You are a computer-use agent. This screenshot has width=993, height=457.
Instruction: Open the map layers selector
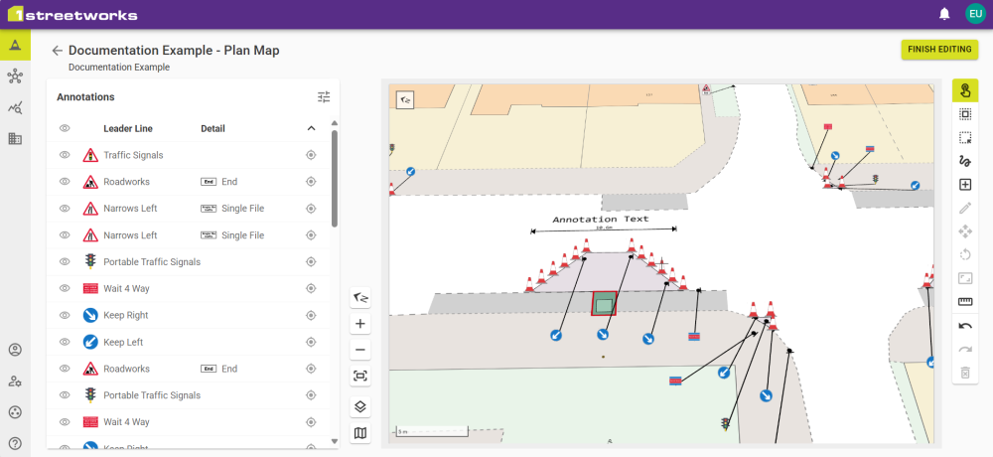tap(360, 407)
